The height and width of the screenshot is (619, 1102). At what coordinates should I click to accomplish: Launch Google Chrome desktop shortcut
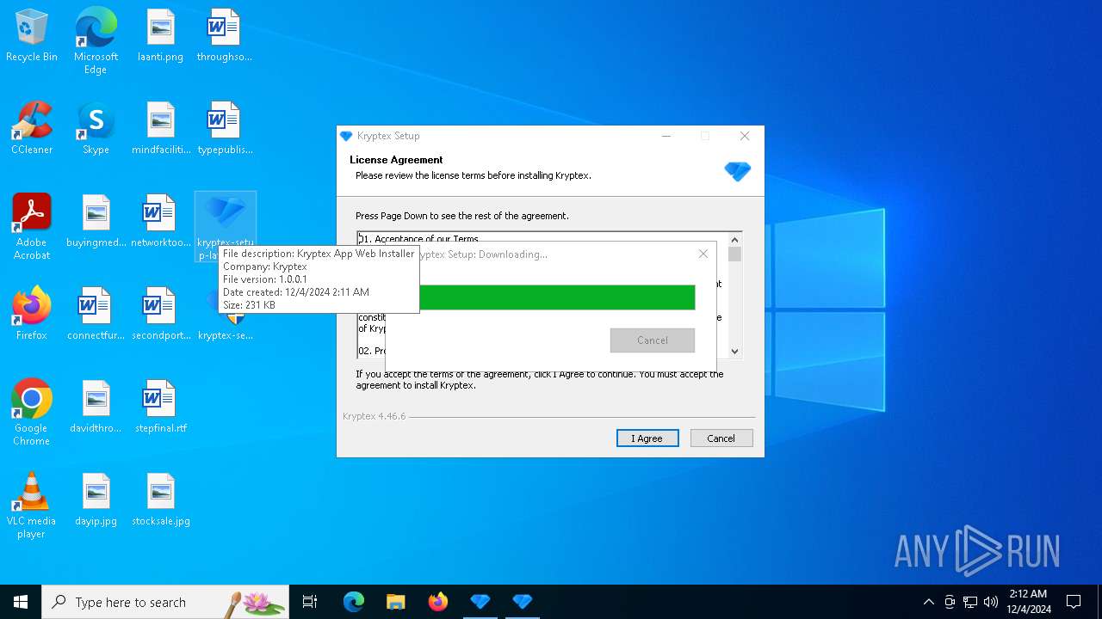32,412
